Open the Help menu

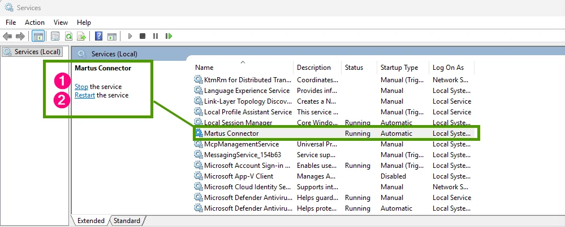click(x=84, y=22)
